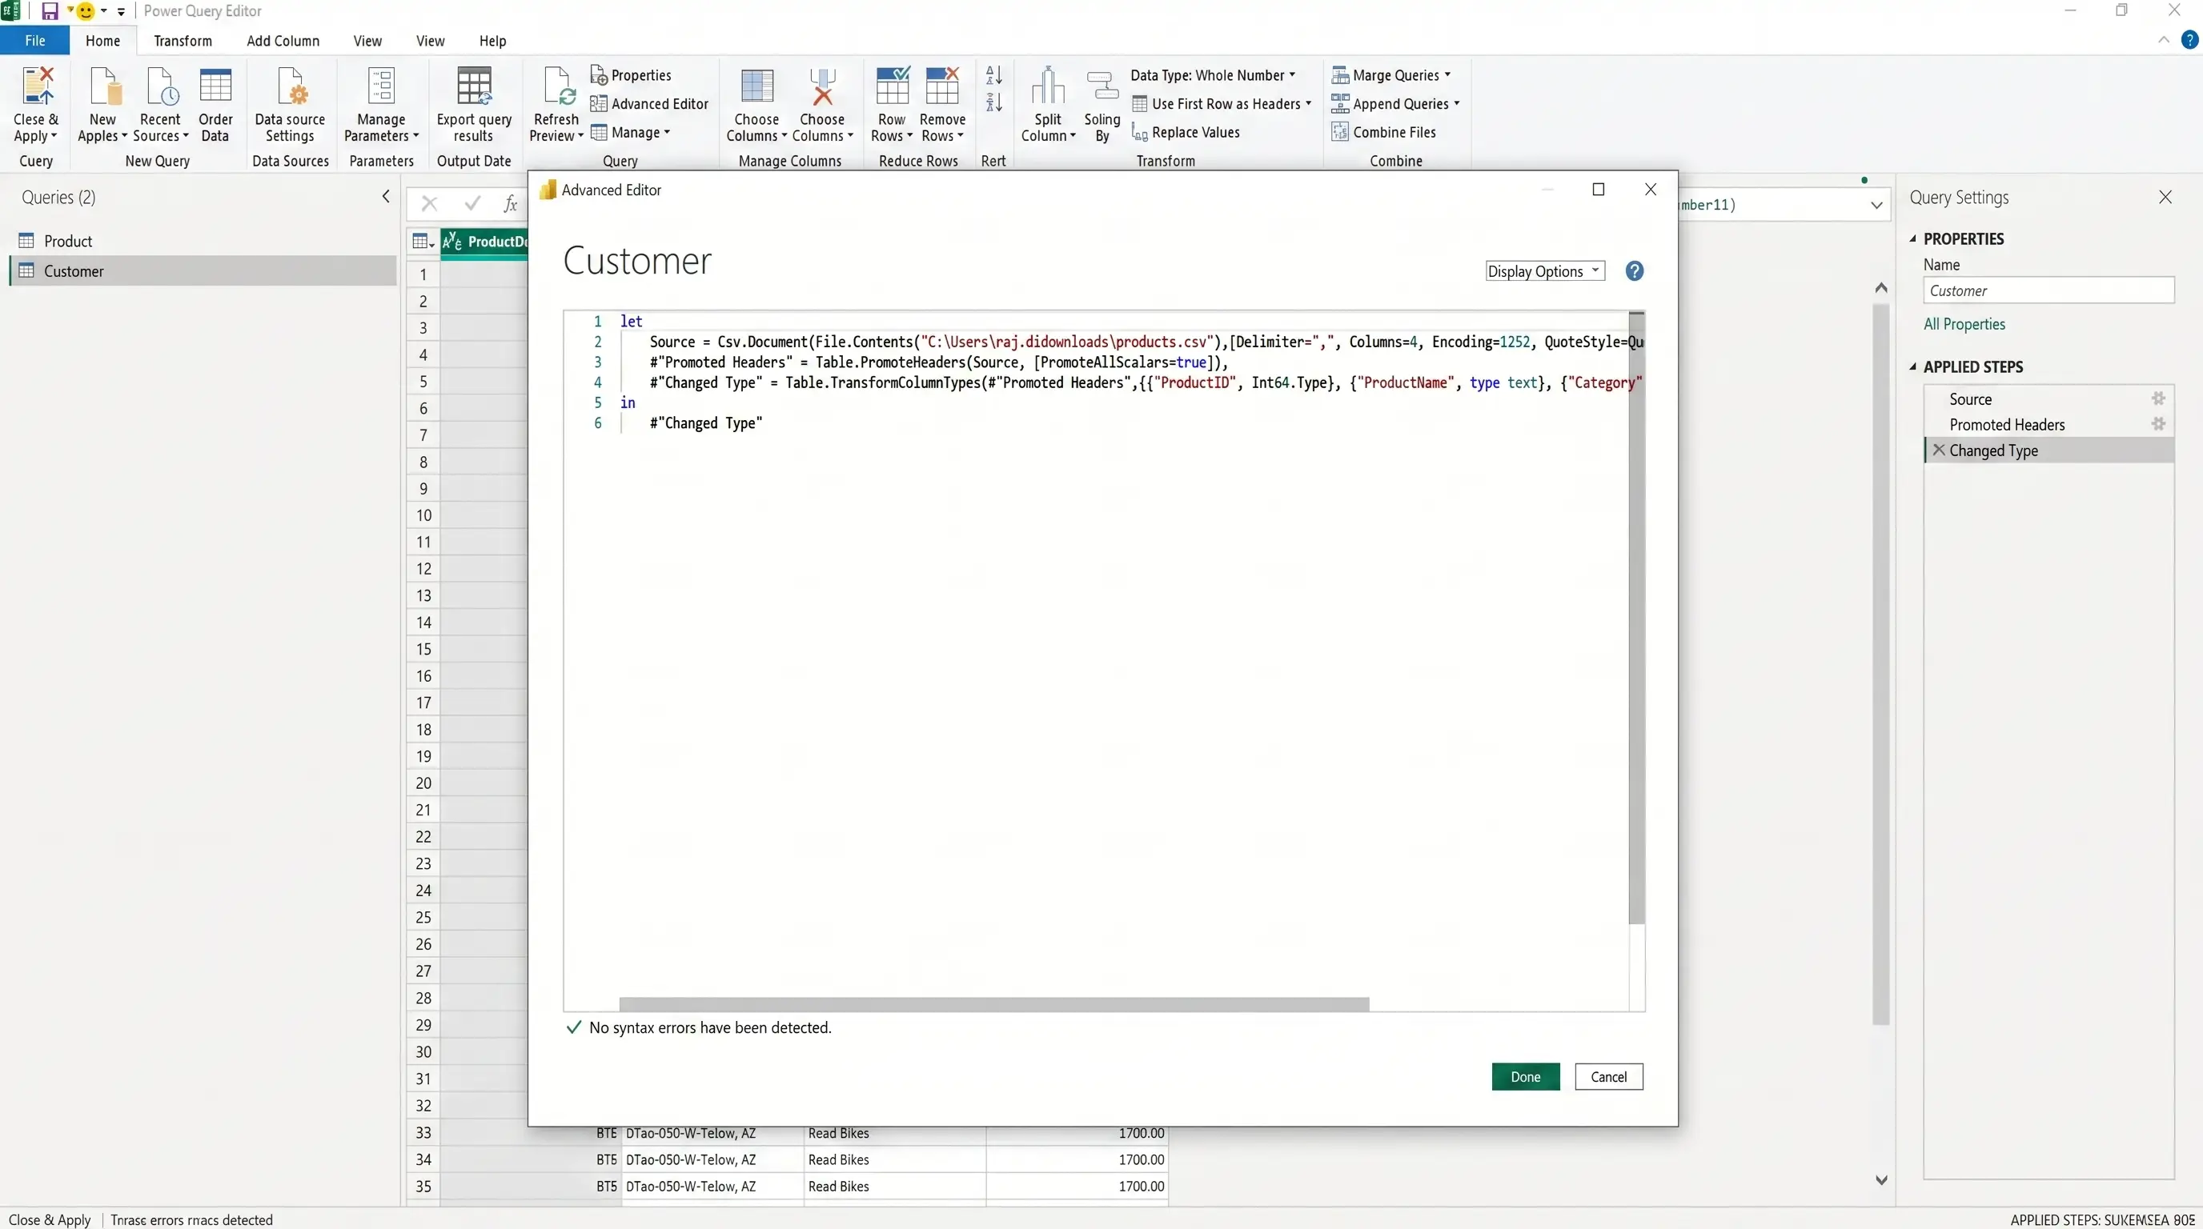Open the table corner menu dropdown
Viewport: 2203px width, 1229px height.
tap(423, 242)
